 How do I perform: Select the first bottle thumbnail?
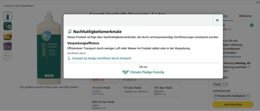click(8, 16)
